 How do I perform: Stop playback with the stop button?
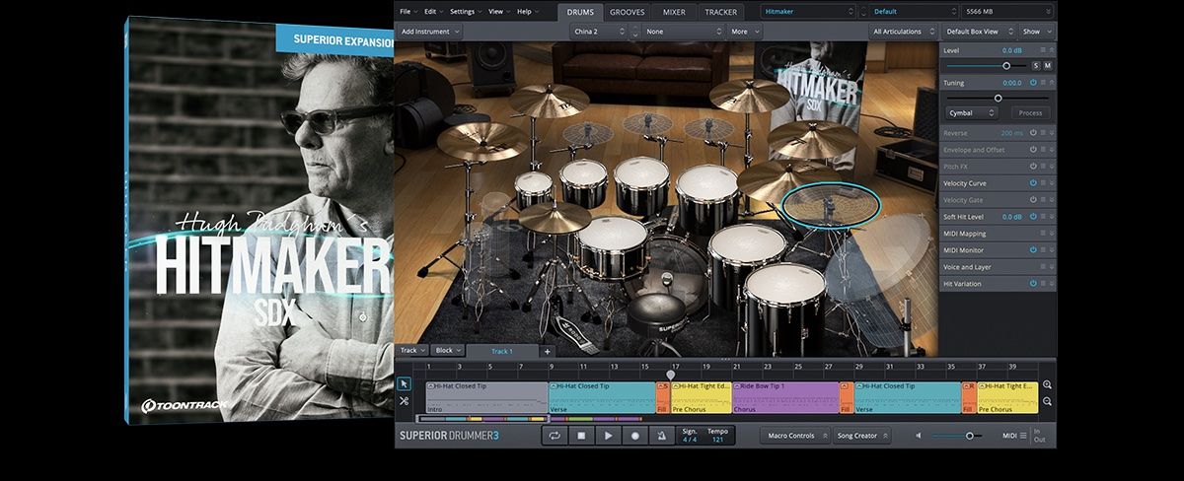click(581, 435)
